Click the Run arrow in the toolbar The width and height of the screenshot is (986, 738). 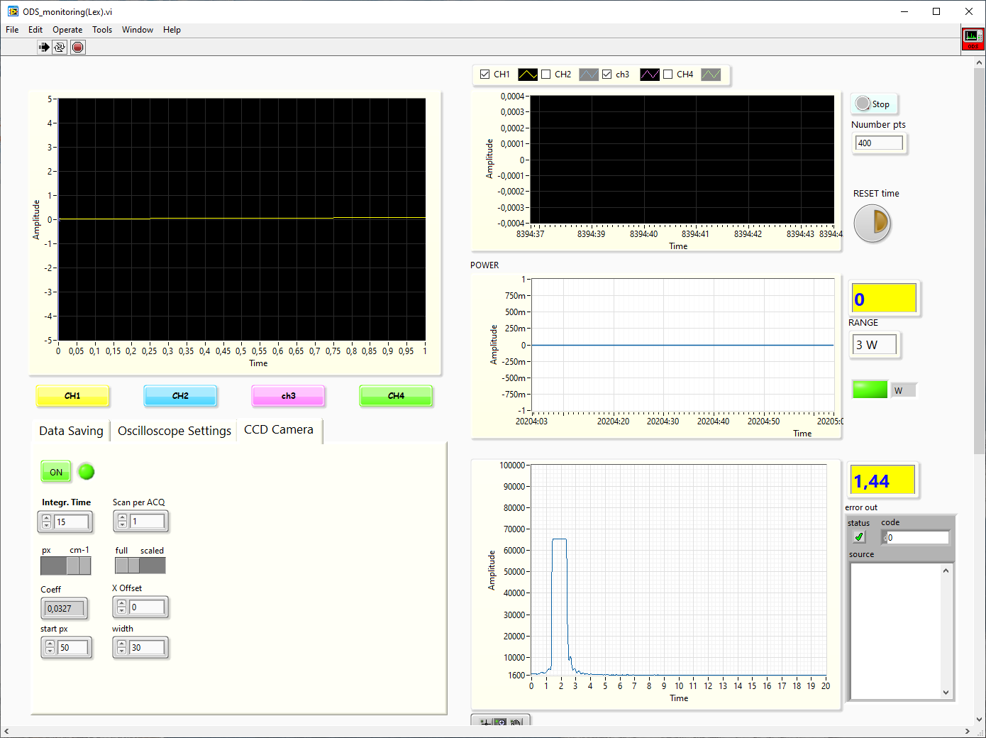pos(44,48)
